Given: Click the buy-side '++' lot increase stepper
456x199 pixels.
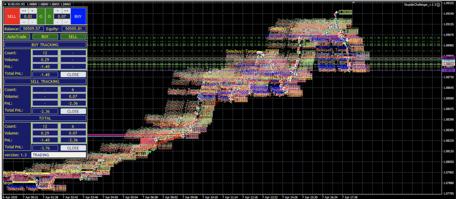Looking at the screenshot, I should 66,11.
